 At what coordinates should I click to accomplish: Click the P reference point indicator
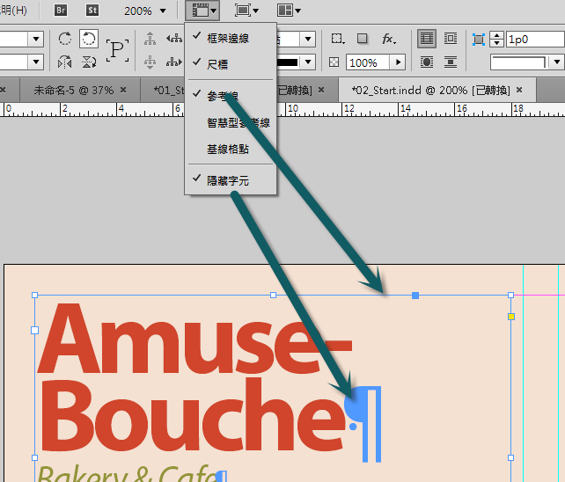click(x=117, y=50)
